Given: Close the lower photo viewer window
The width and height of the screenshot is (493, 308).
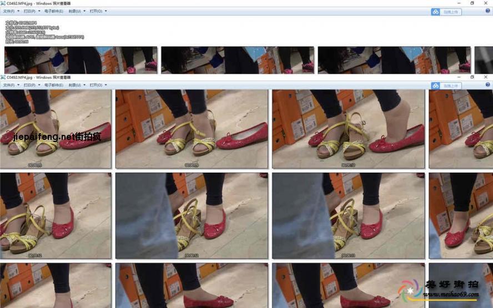Looking at the screenshot, I should [x=487, y=77].
